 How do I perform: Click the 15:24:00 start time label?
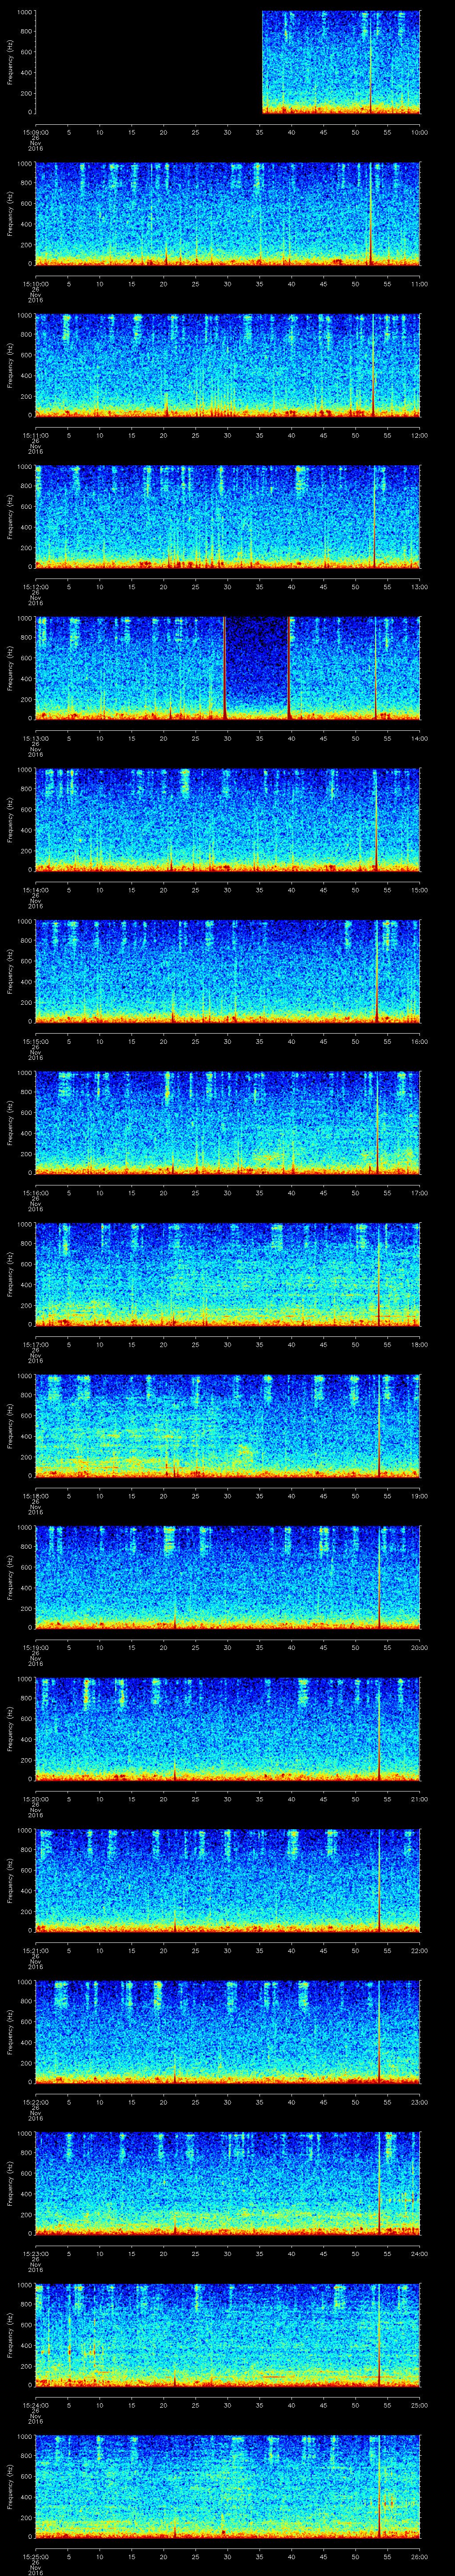(x=35, y=2405)
